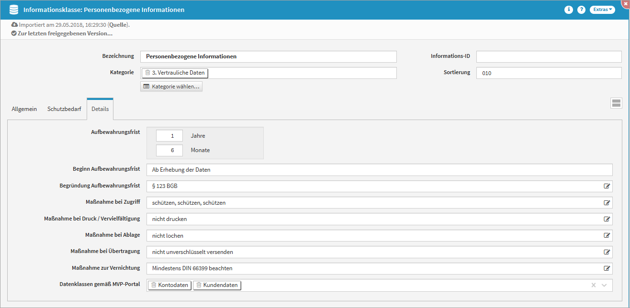Viewport: 630px width, 308px height.
Task: Edit Maßnahme bei Druck / Vervielfältigung text
Action: [x=607, y=219]
